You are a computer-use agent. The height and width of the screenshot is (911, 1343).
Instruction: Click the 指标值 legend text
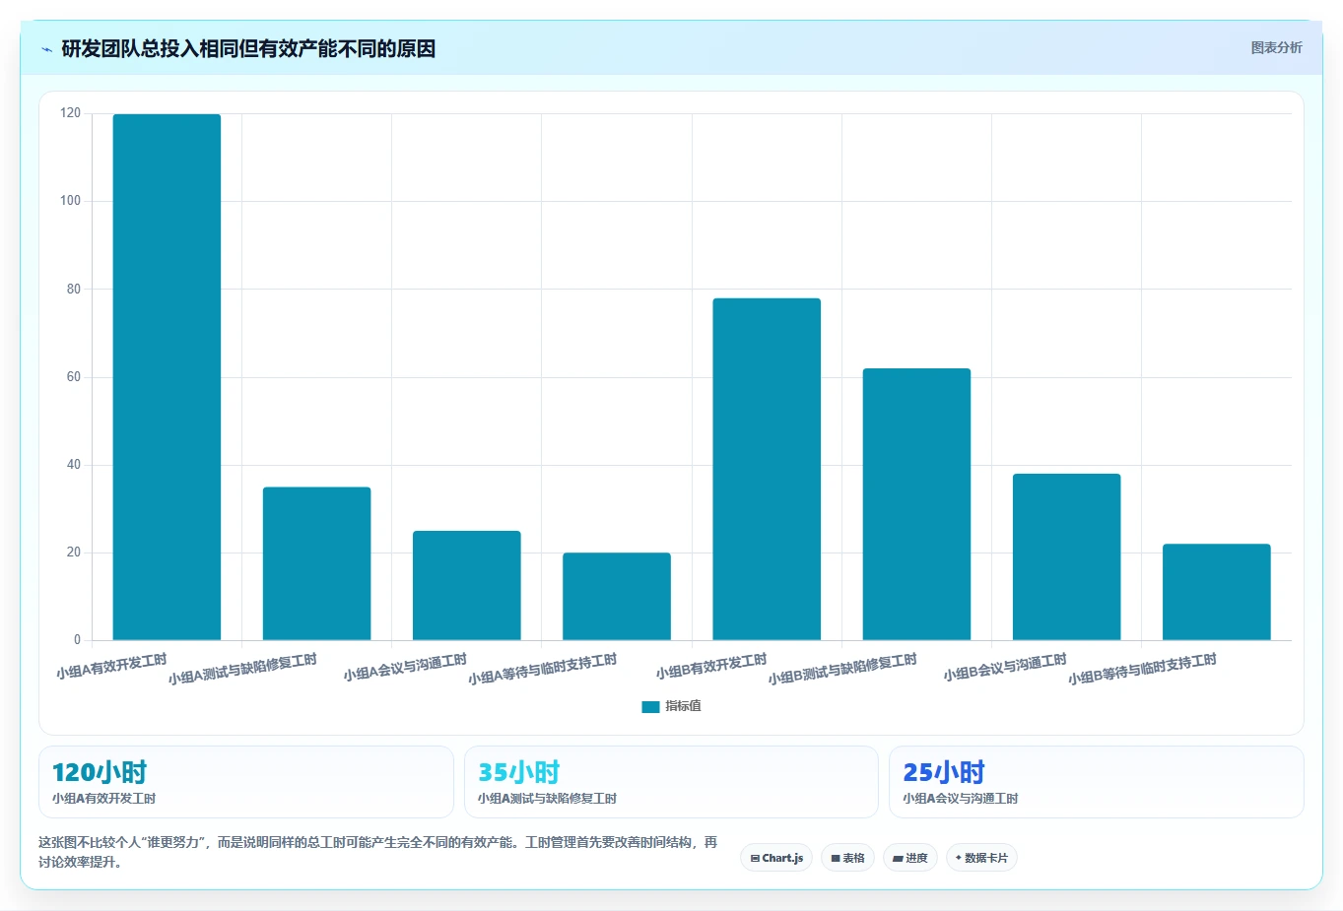coord(683,706)
